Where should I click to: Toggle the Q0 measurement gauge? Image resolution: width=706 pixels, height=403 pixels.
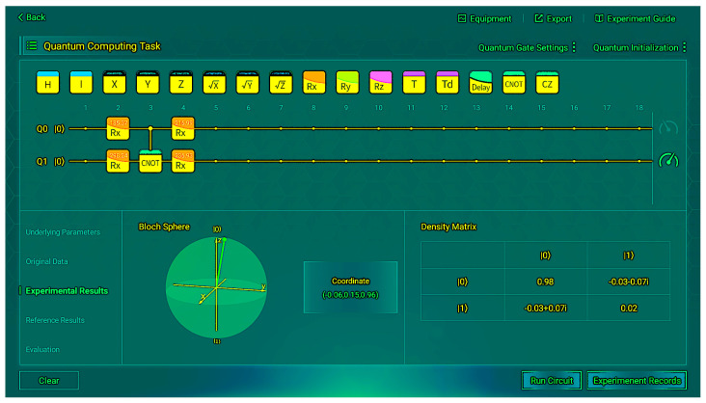pyautogui.click(x=668, y=128)
